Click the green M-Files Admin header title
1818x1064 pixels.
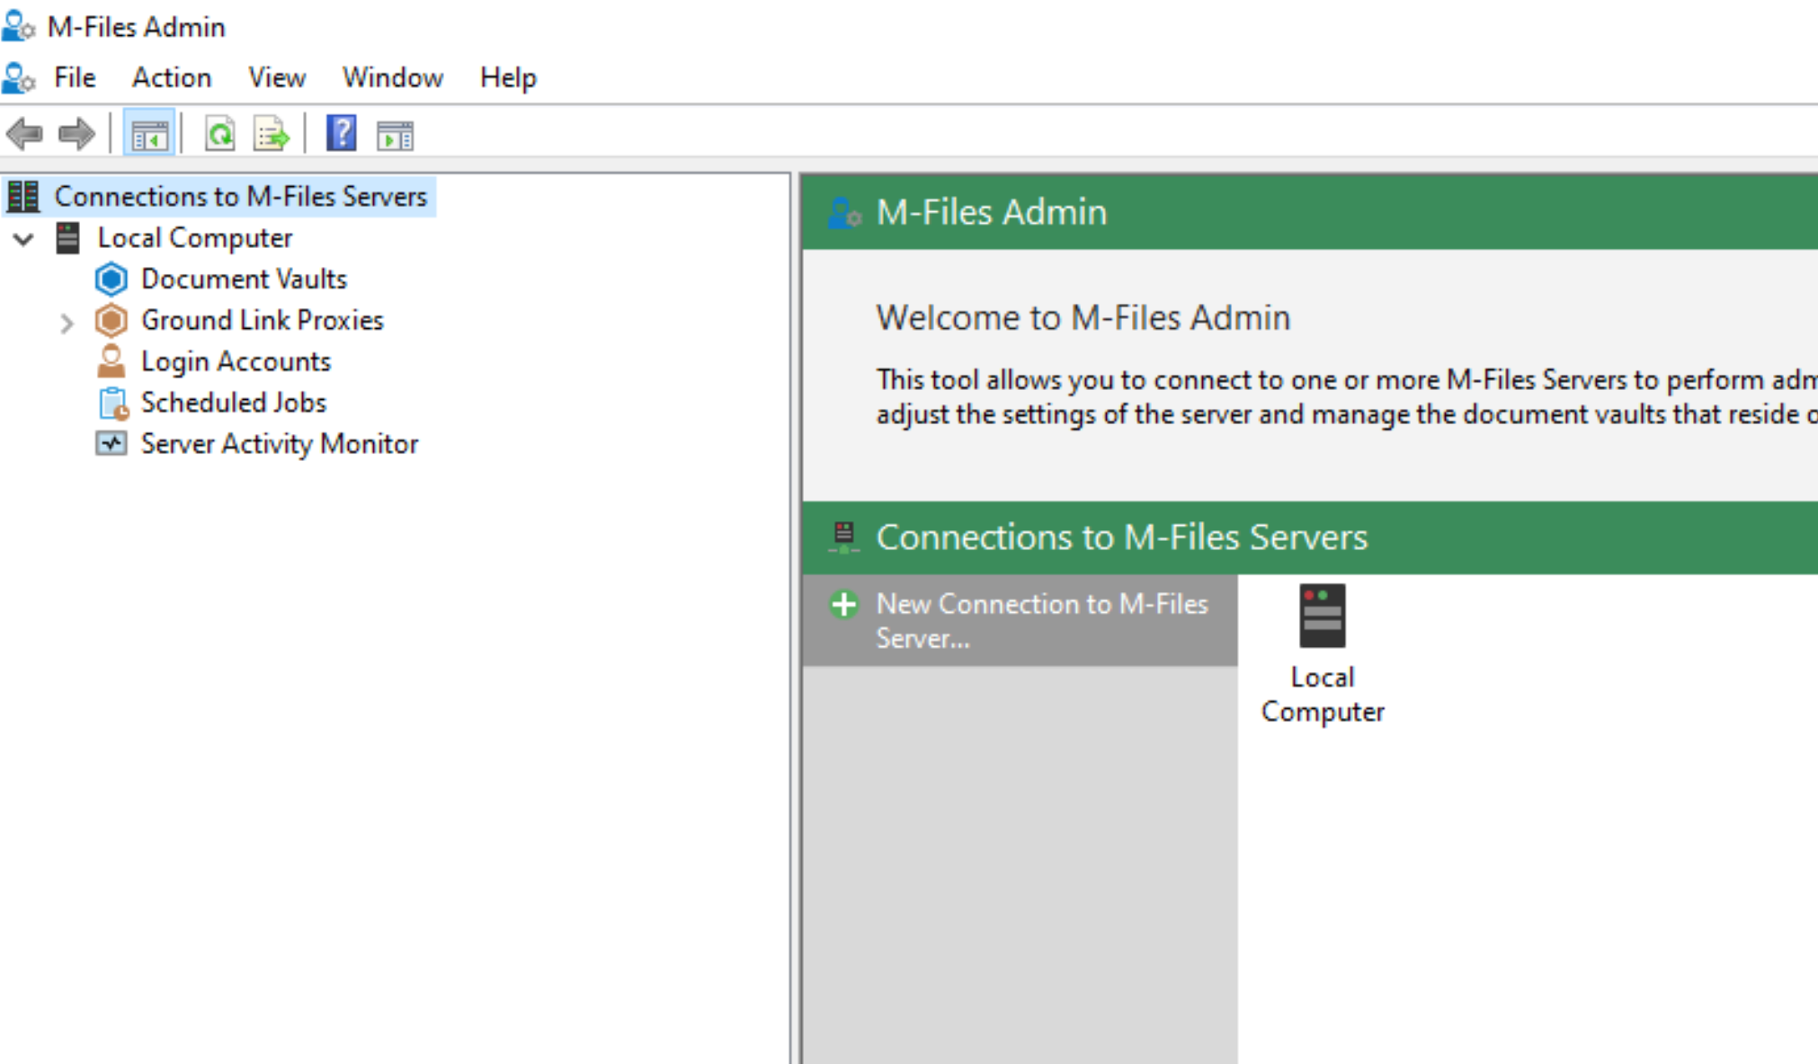point(992,213)
